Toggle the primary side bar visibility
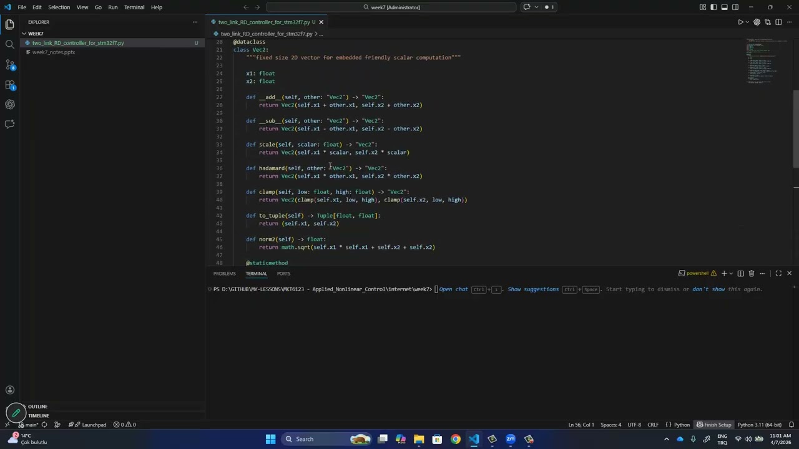799x449 pixels. pyautogui.click(x=713, y=7)
